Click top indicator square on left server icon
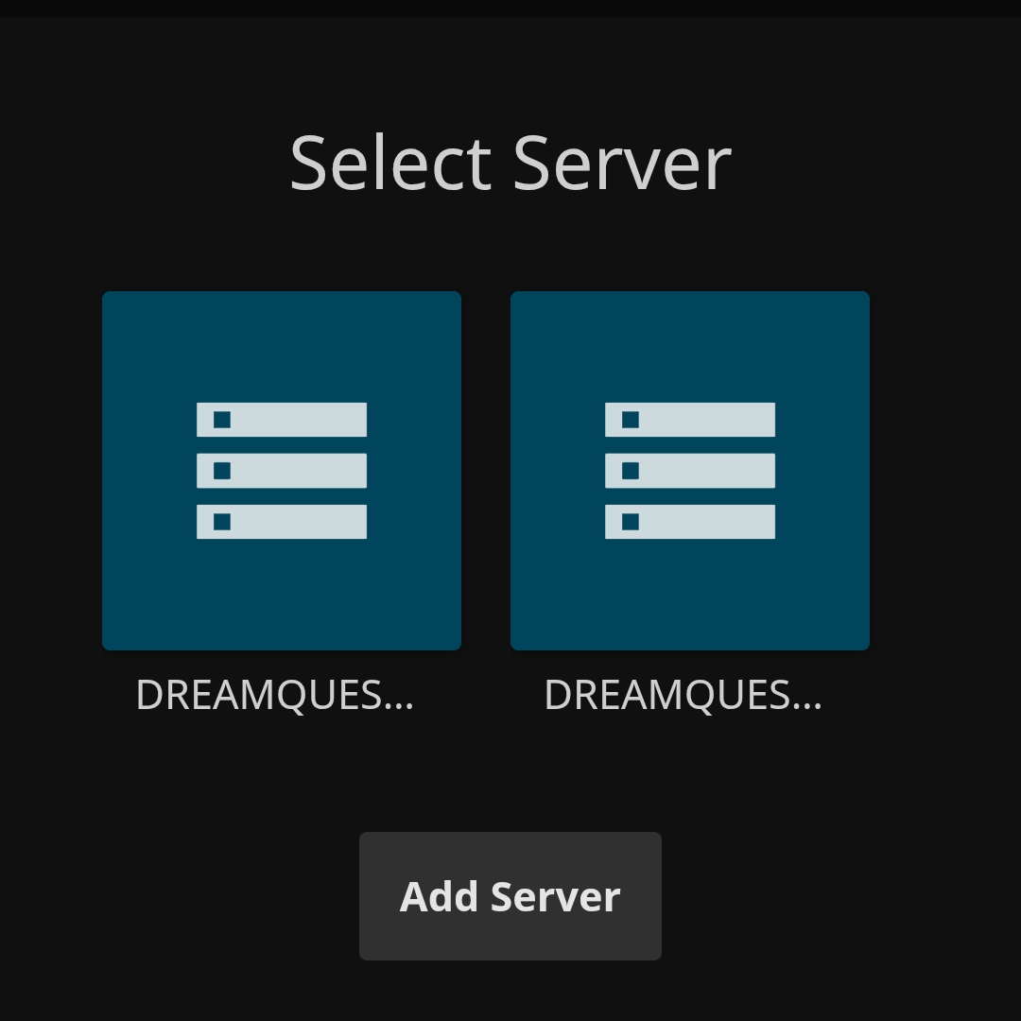Screen dimensions: 1021x1021 click(x=222, y=420)
